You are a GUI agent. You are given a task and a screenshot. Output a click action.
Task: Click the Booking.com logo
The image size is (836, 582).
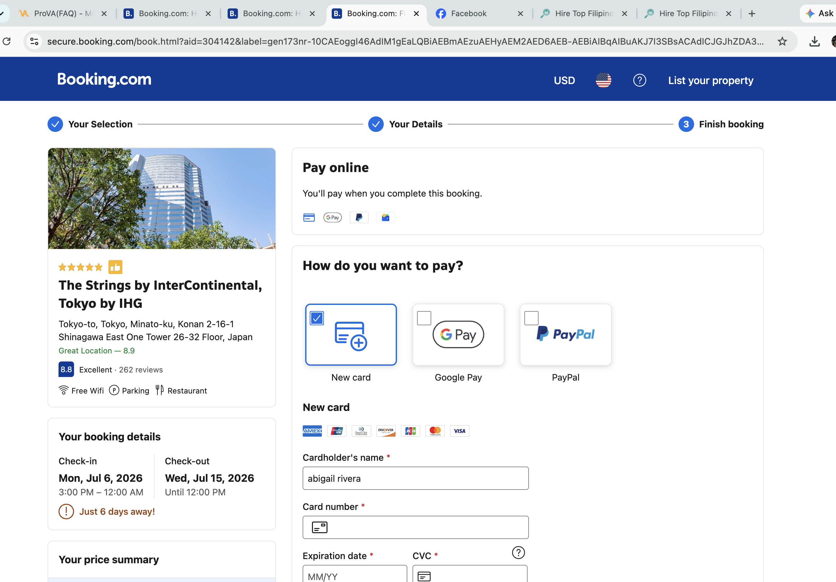tap(104, 80)
